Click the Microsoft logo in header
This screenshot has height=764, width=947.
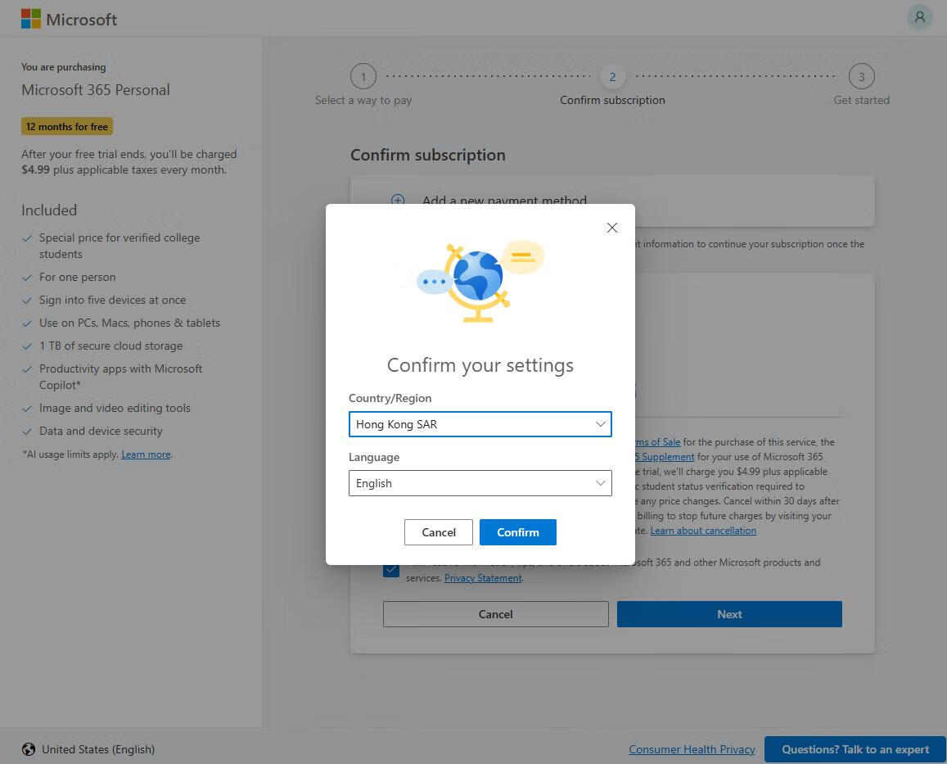[70, 19]
